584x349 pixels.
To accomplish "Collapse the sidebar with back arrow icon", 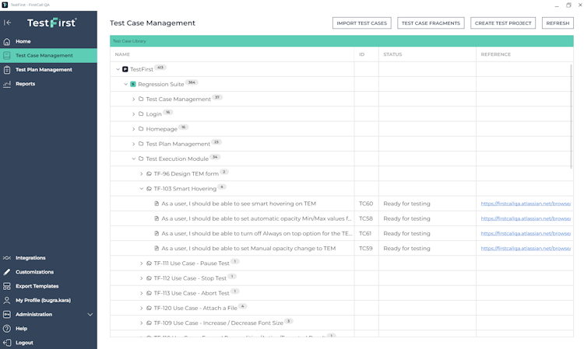I will coord(8,23).
